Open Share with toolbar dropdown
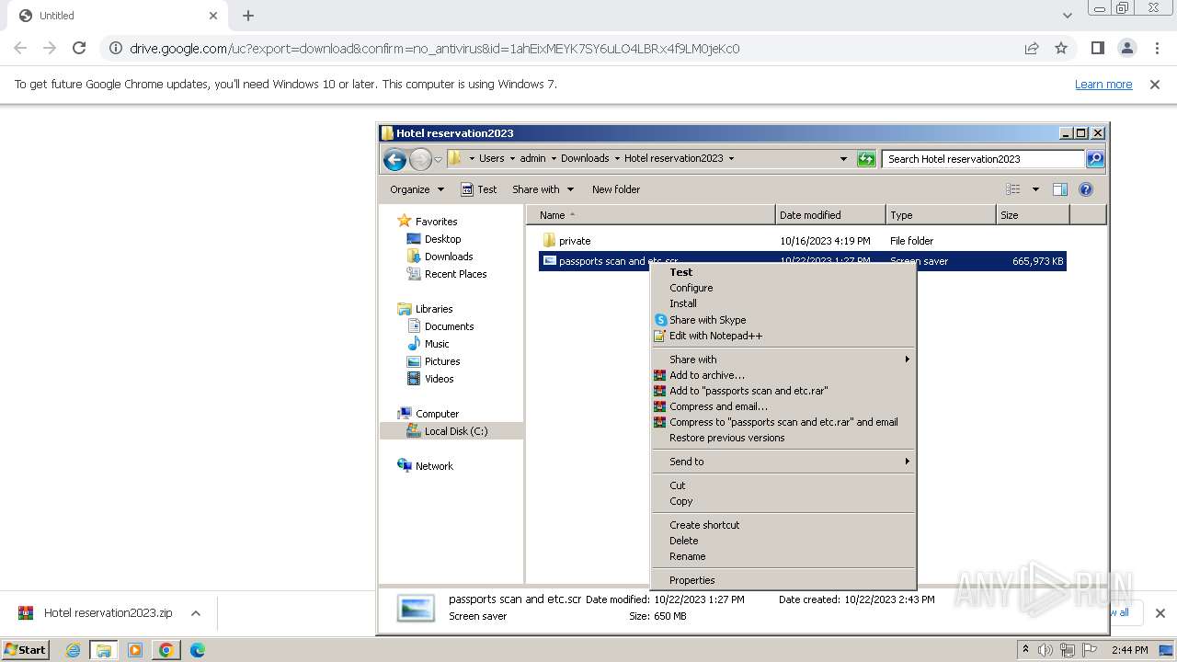The width and height of the screenshot is (1177, 662). point(543,189)
